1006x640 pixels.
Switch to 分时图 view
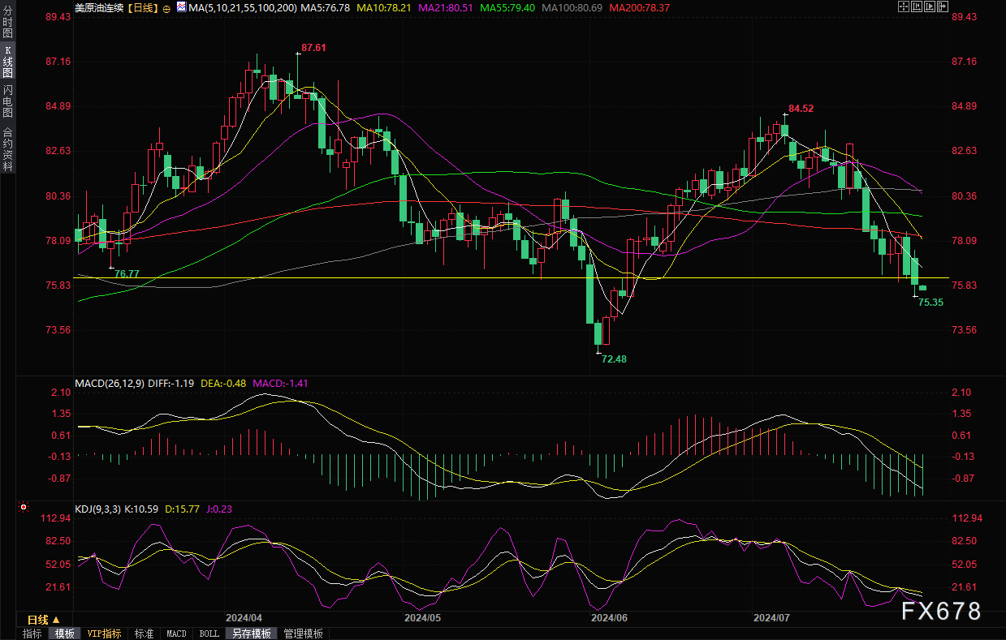coord(7,24)
